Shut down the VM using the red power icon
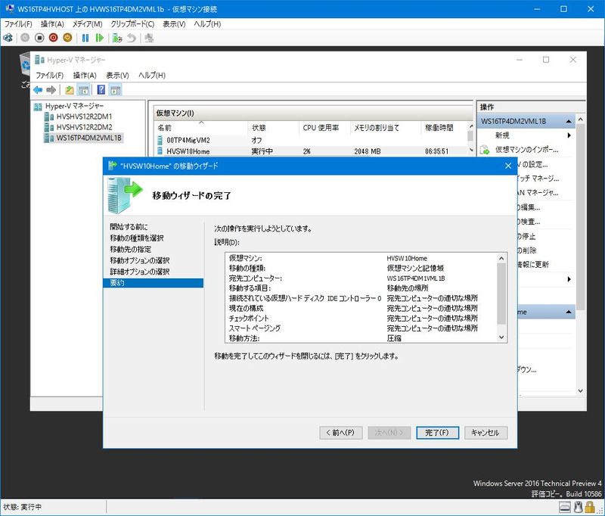Screen dimensions: 605x516 click(x=53, y=38)
